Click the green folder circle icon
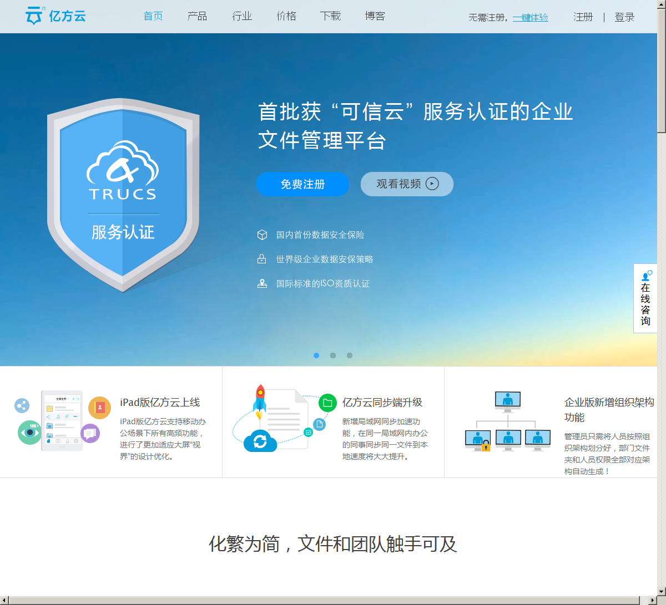The image size is (666, 605). (x=327, y=403)
